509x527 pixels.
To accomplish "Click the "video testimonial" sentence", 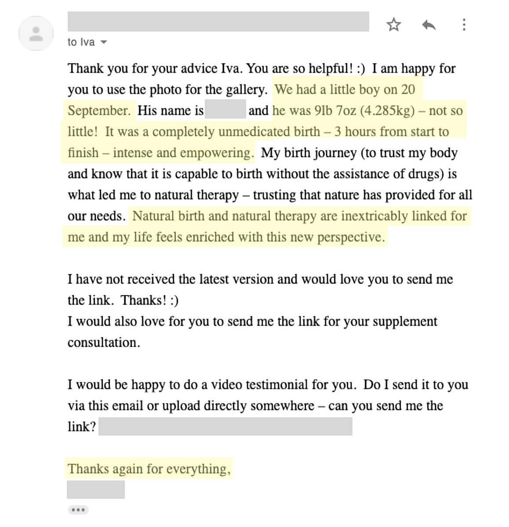I will (211, 385).
